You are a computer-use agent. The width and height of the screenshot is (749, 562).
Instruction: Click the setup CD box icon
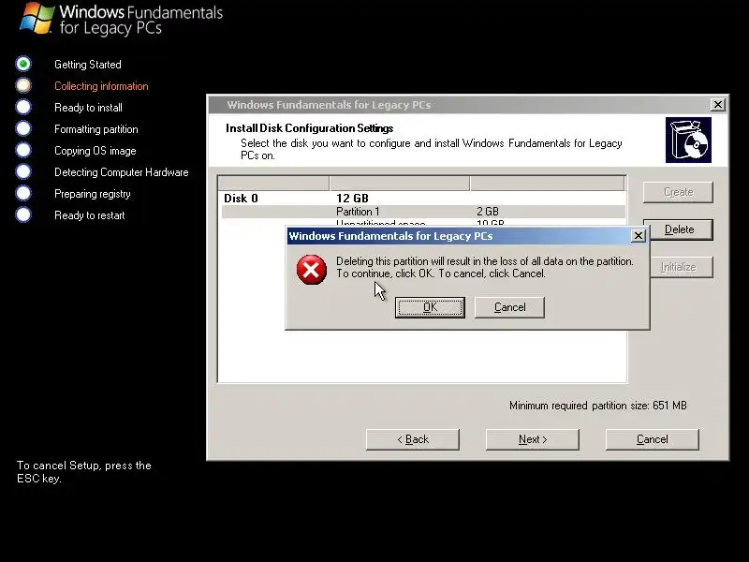(688, 140)
